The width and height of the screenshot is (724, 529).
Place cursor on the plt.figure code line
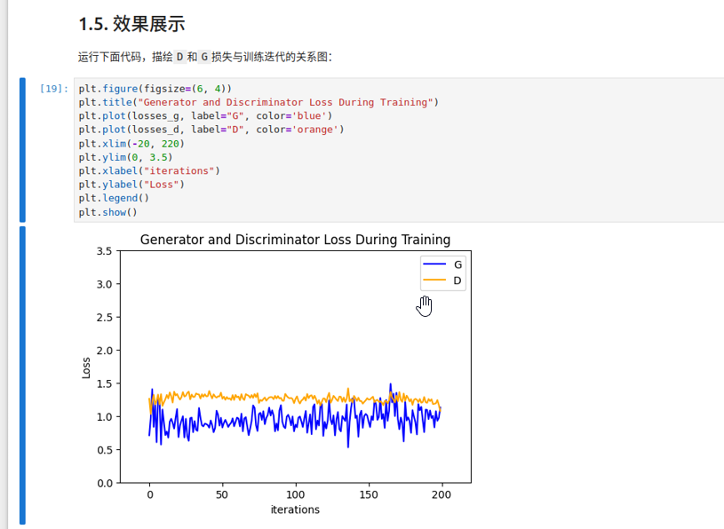[155, 89]
